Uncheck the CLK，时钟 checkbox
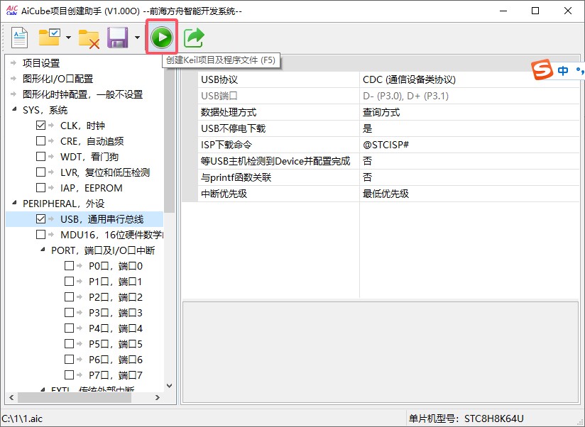Viewport: 585px width, 427px height. point(40,126)
